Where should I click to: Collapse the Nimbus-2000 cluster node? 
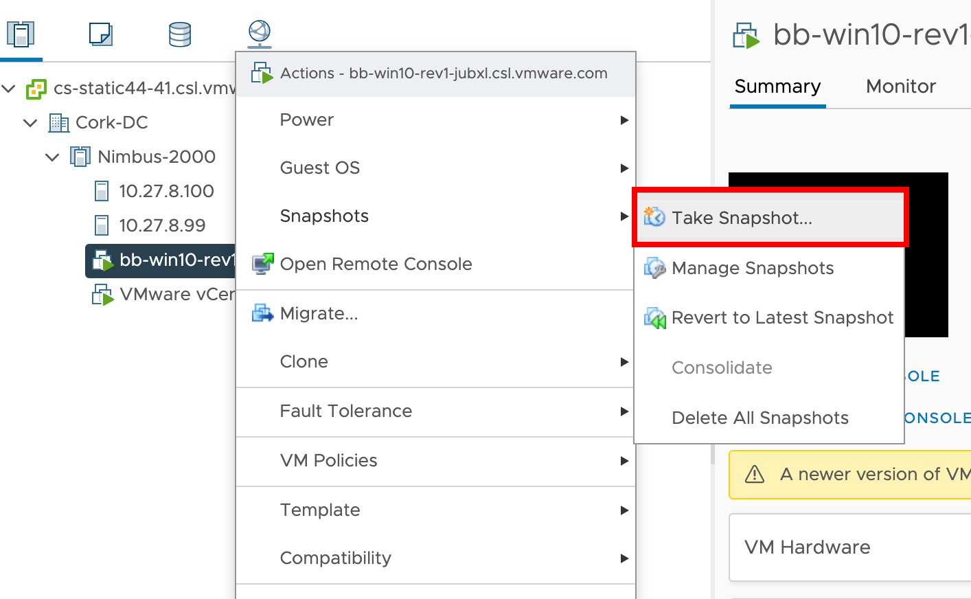52,157
